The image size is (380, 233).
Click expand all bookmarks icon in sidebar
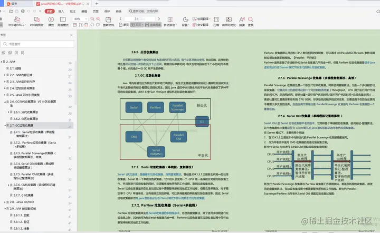coord(3,53)
